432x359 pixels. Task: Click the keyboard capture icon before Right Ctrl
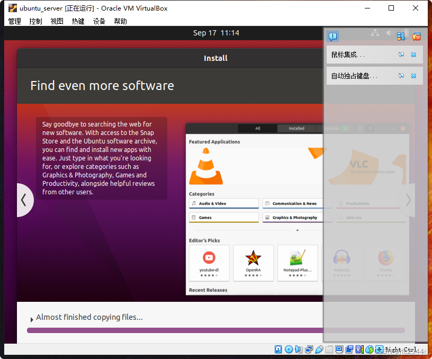coord(380,349)
